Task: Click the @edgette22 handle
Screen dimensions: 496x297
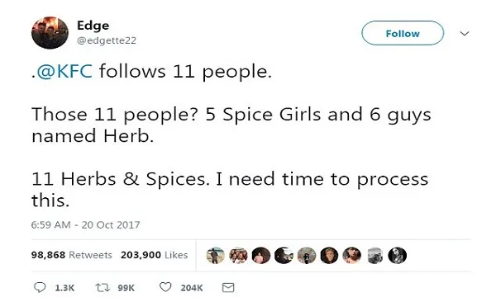Action: click(107, 40)
